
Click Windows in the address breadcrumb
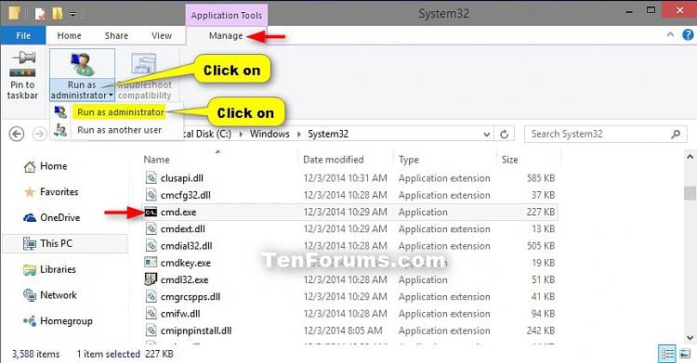pos(270,135)
